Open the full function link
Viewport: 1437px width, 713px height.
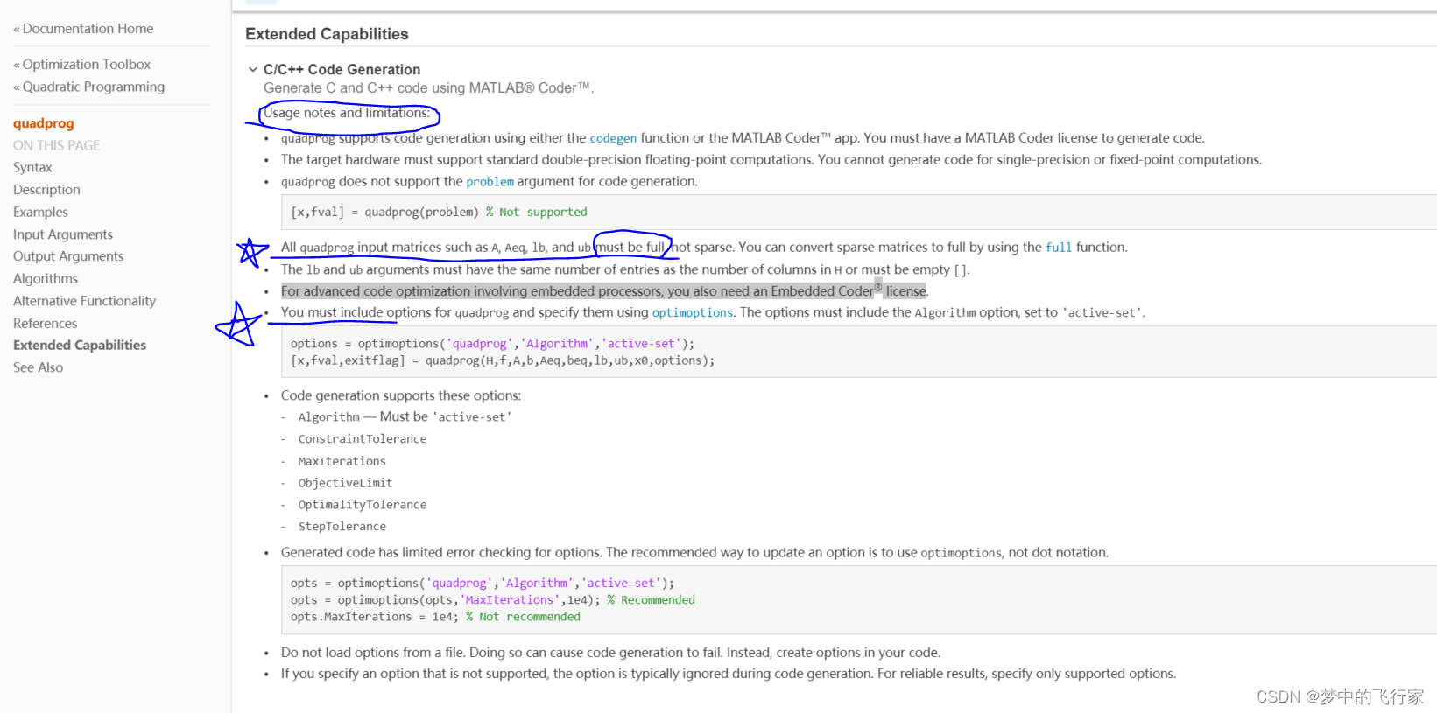(1059, 248)
